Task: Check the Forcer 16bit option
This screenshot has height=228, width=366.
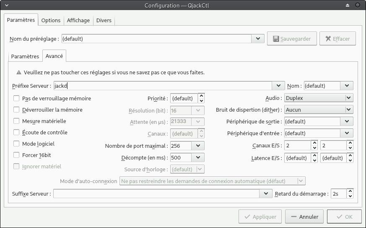Action: coord(16,155)
